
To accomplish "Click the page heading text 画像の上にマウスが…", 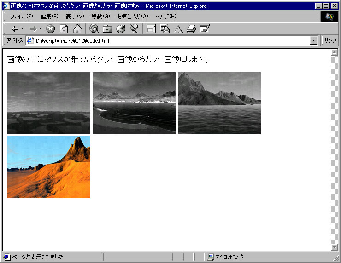I will click(108, 59).
